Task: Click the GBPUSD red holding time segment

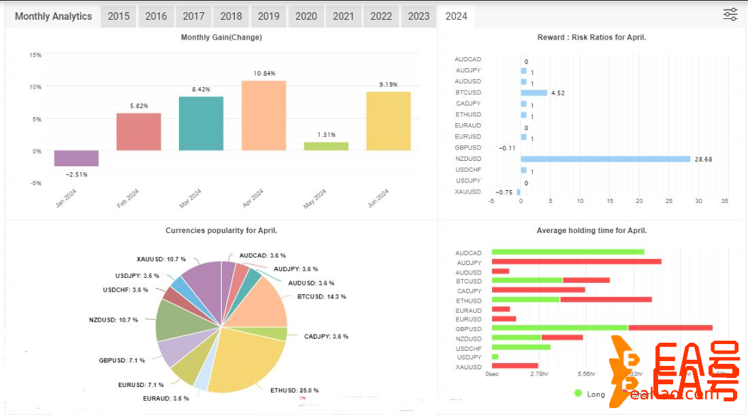Action: tap(670, 328)
